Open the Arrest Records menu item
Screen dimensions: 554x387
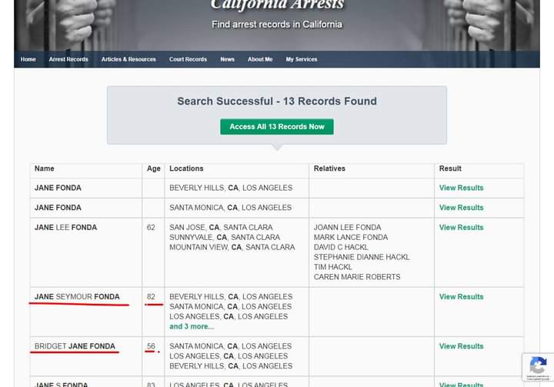(x=68, y=59)
